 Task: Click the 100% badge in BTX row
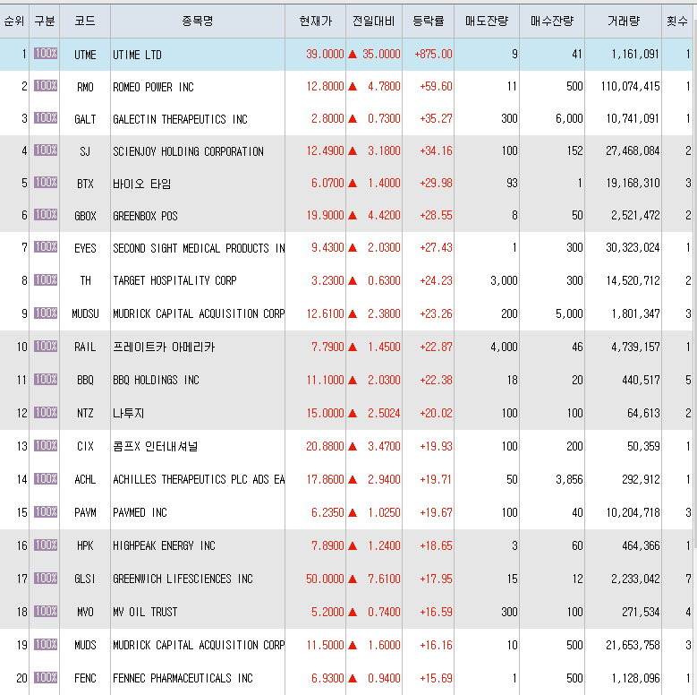[46, 183]
